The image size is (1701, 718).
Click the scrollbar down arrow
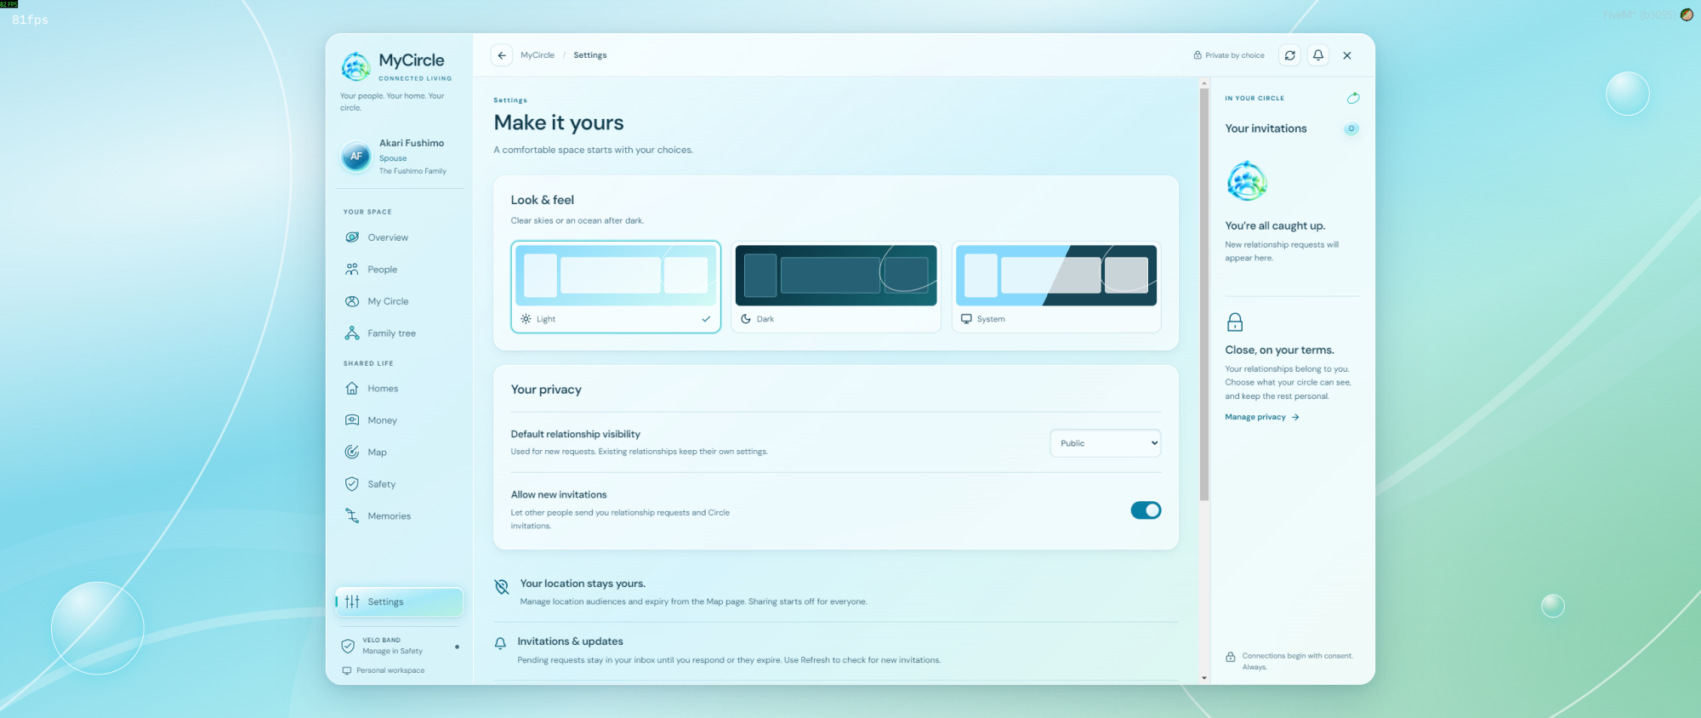pos(1204,678)
